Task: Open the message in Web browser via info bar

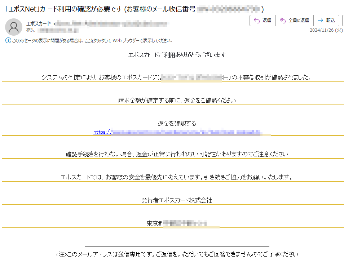Action: point(92,41)
